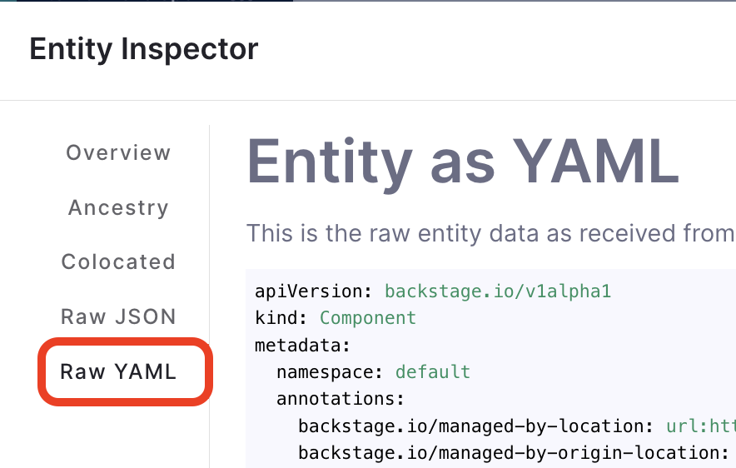Click the 'Entity as YAML' heading
Viewport: 736px width, 468px height.
[x=463, y=160]
